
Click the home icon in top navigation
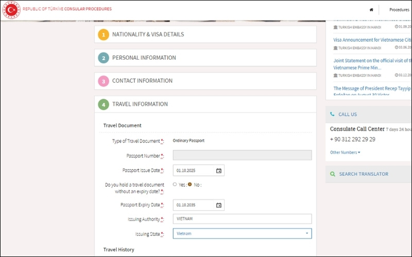[371, 10]
